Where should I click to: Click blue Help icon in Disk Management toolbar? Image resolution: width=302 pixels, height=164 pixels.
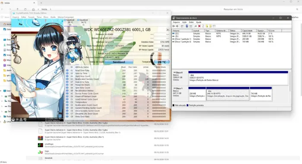pos(187,26)
